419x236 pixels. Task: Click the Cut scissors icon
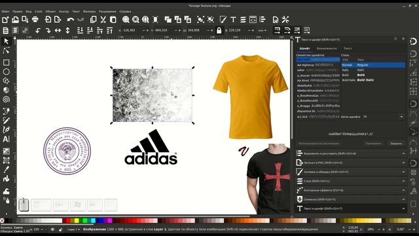coord(103,20)
